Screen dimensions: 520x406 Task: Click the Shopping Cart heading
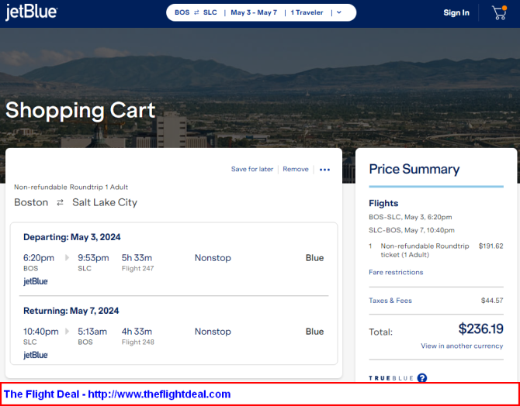(x=81, y=110)
